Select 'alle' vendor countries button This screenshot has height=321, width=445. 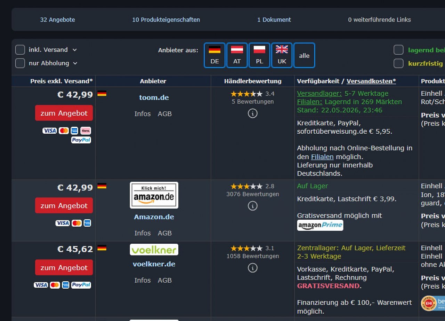click(x=304, y=55)
